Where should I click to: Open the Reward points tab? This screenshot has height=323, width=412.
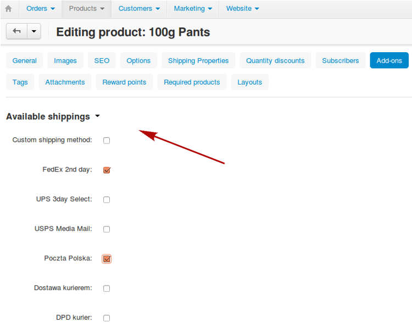(124, 82)
